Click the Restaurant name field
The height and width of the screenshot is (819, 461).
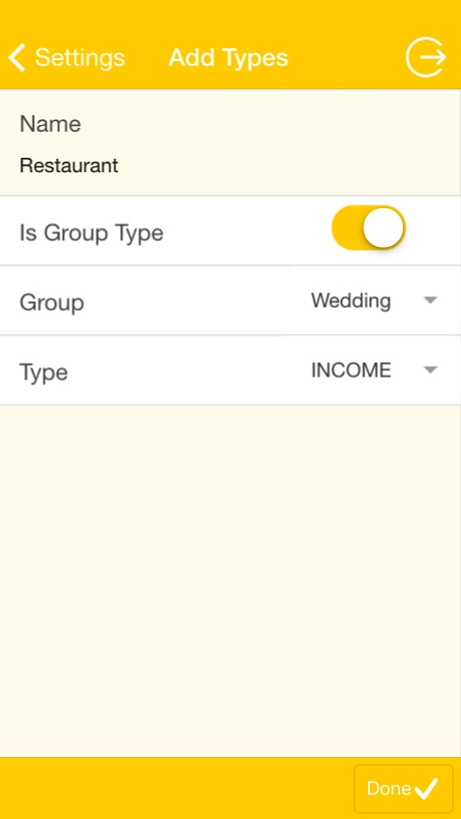coord(230,166)
